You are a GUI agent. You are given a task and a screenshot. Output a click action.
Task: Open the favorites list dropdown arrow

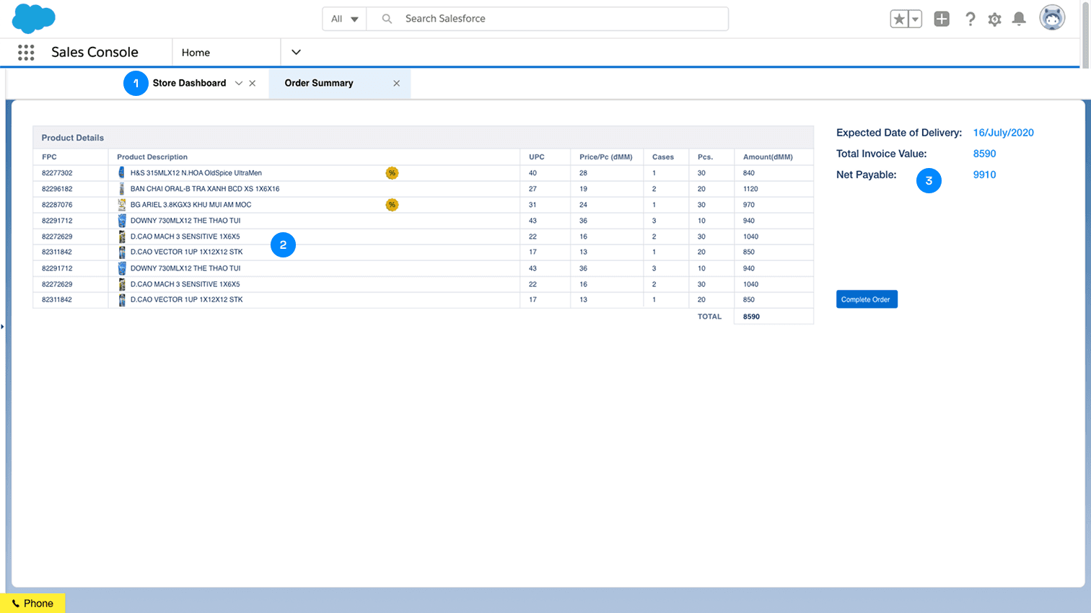[x=915, y=19]
